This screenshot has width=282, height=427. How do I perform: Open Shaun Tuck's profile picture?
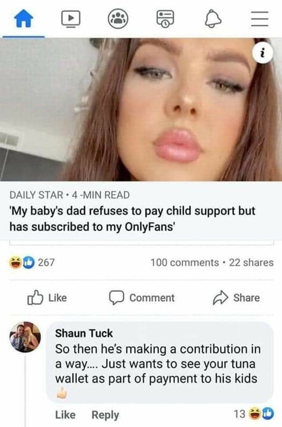[x=25, y=337]
